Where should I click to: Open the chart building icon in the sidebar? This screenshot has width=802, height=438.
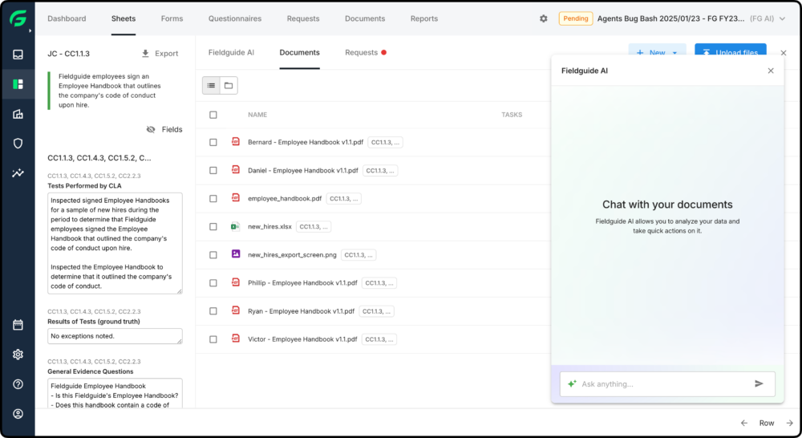point(18,114)
